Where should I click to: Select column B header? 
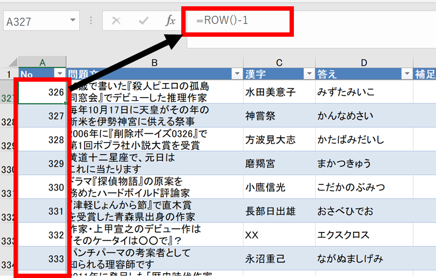click(155, 62)
